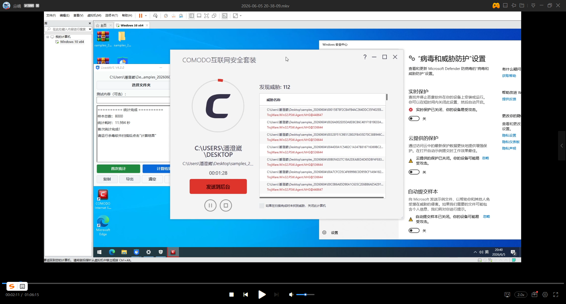Toggle the player fullscreen icon
This screenshot has width=566, height=304.
(556, 295)
